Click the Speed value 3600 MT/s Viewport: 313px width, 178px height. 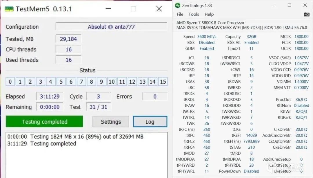pyautogui.click(x=207, y=37)
